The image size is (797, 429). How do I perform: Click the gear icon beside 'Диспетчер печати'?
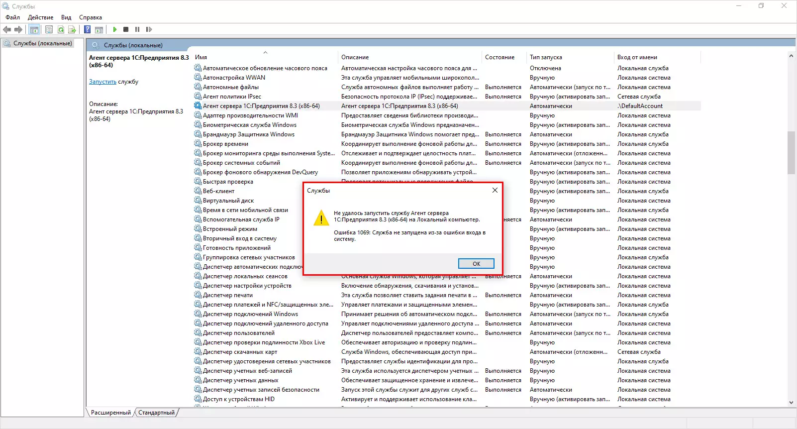pyautogui.click(x=198, y=295)
